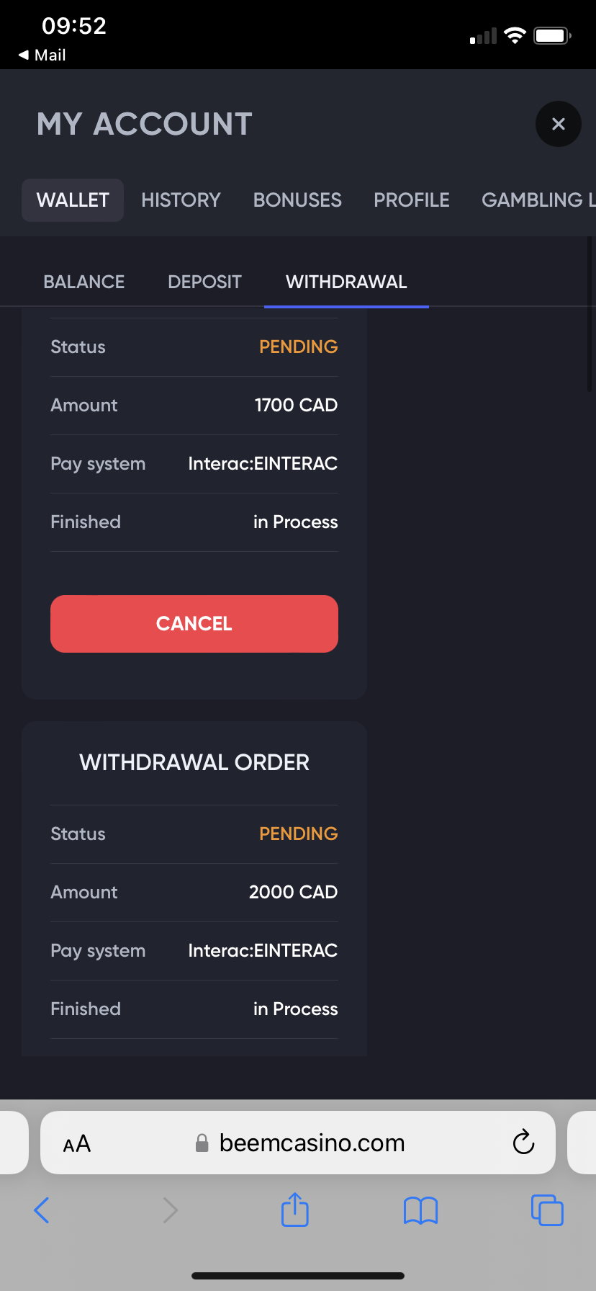Switch to the Wallet tab
596x1291 pixels.
[73, 200]
